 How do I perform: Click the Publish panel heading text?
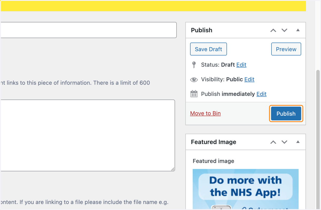pos(202,30)
